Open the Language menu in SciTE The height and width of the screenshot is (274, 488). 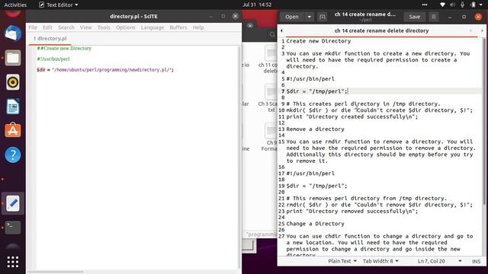pyautogui.click(x=152, y=27)
